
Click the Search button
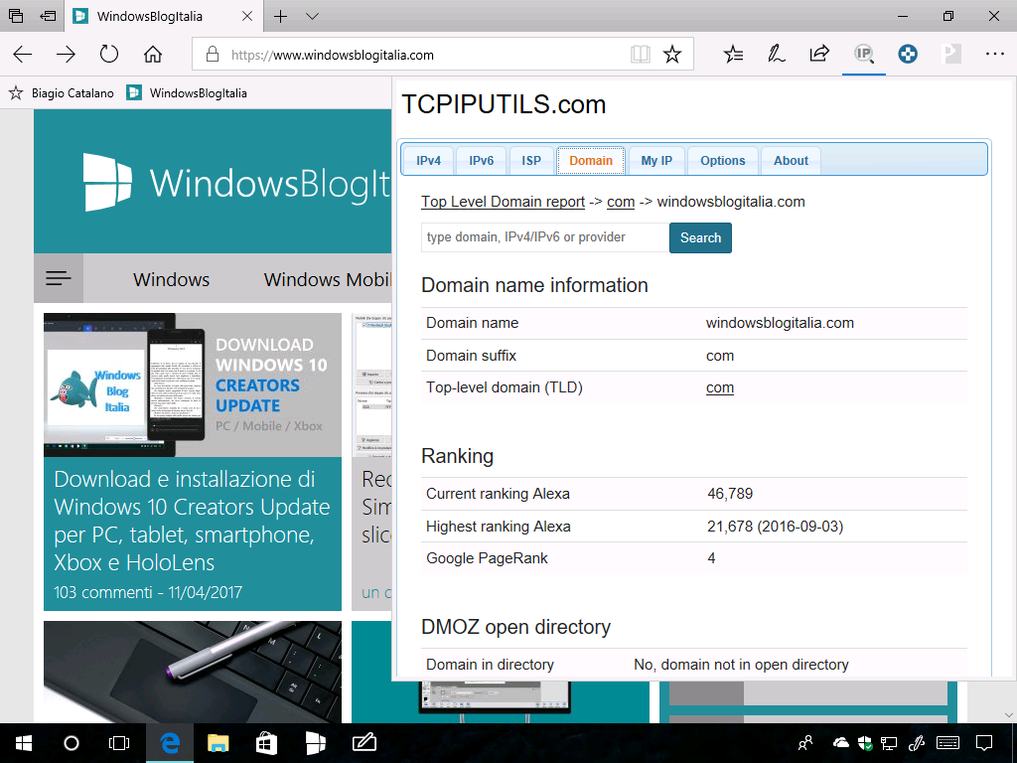700,237
